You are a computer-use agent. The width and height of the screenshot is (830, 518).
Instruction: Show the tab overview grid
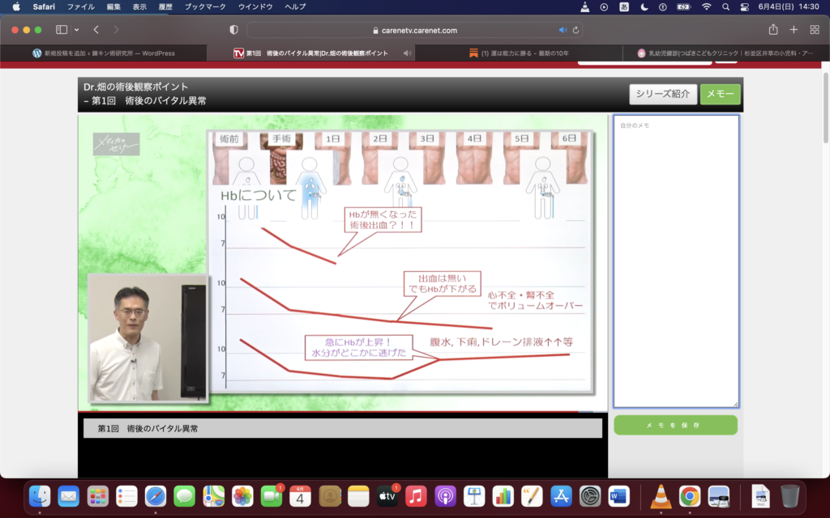coord(815,30)
